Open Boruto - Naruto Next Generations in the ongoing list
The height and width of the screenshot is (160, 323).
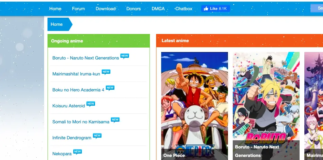tap(85, 58)
